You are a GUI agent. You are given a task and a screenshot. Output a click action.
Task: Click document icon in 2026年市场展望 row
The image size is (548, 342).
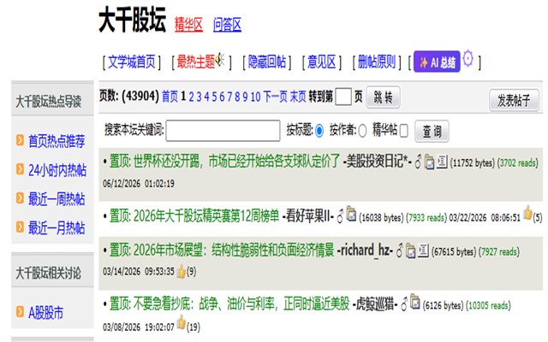pos(423,251)
